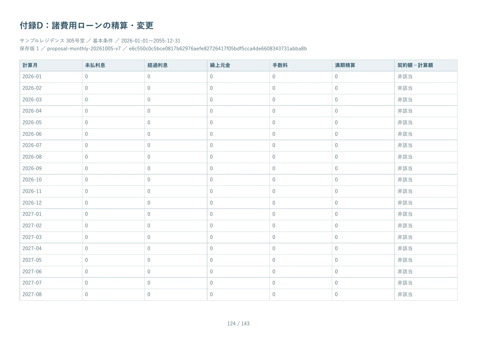Click the 計算月 column header
This screenshot has width=477, height=337.
click(51, 65)
